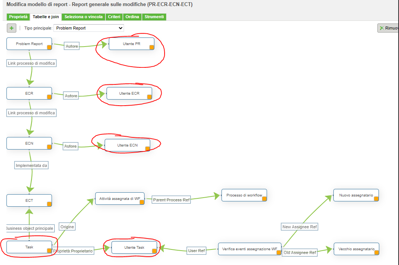This screenshot has height=265, width=399.
Task: Toggle the orange marker on the ECT node
Action: 49,204
